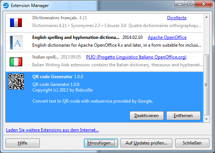Screen dimensions: 215x153
Task: Click the Hinzufügen... button
Action: [x=101, y=143]
